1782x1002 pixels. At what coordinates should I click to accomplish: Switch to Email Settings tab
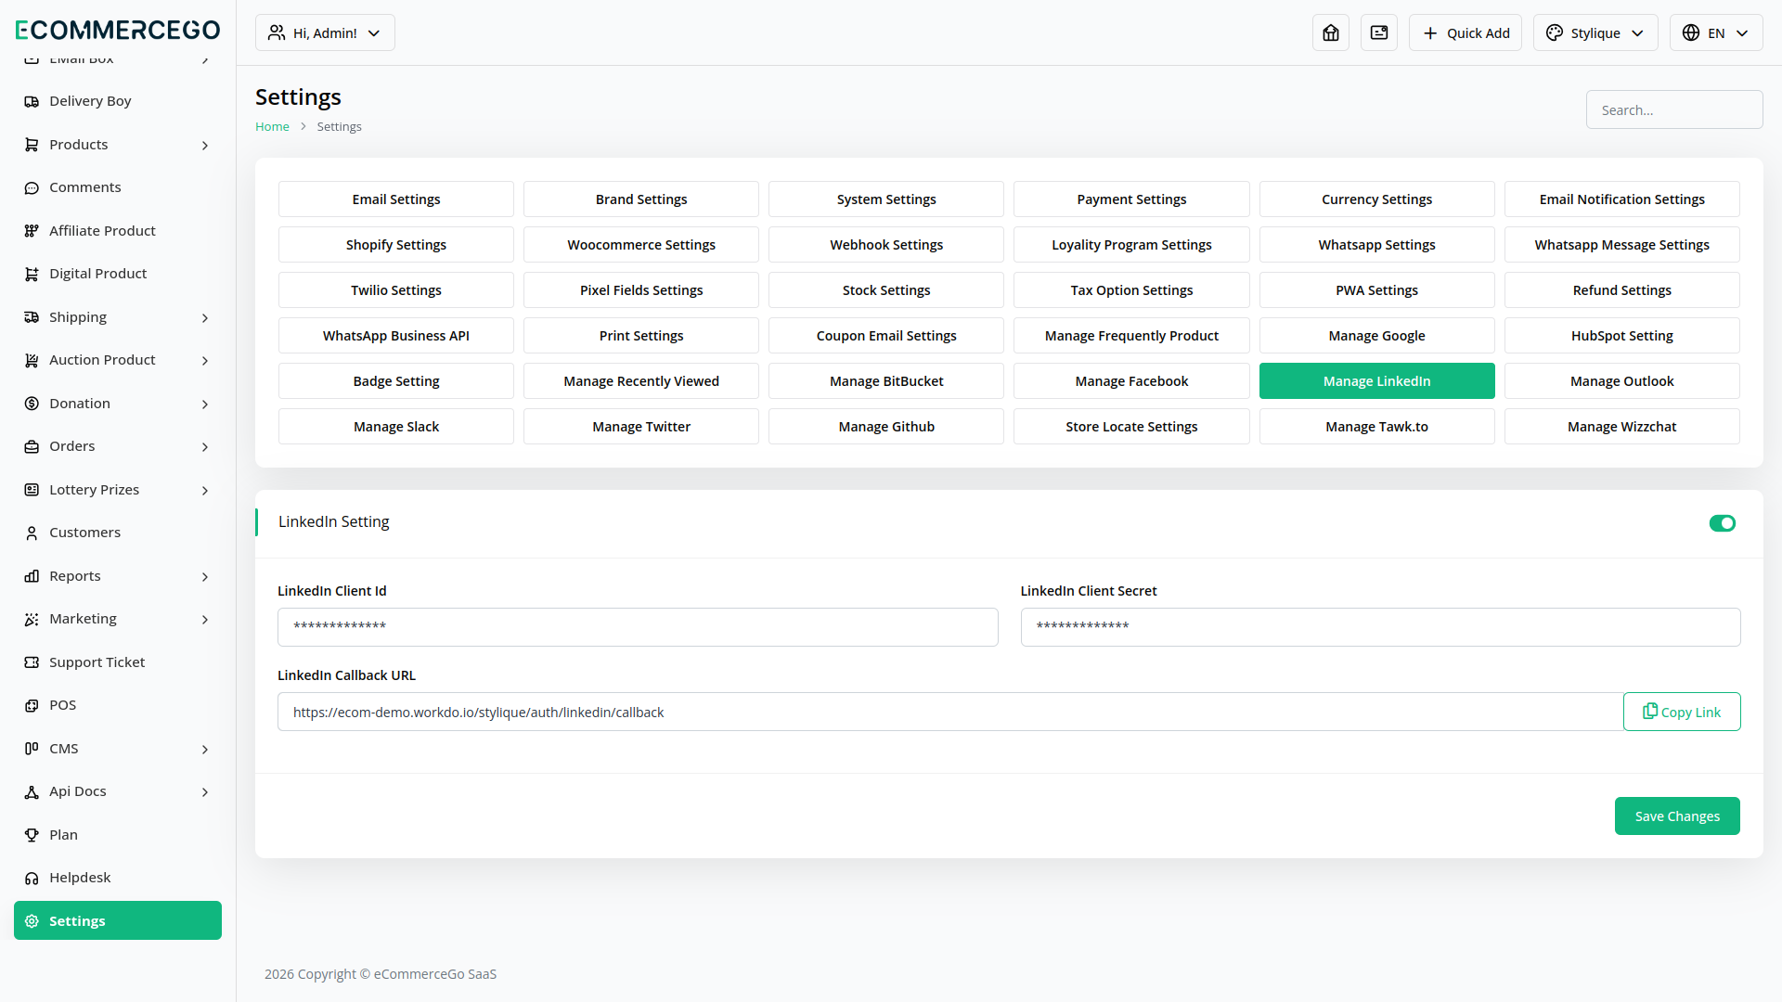(x=396, y=199)
